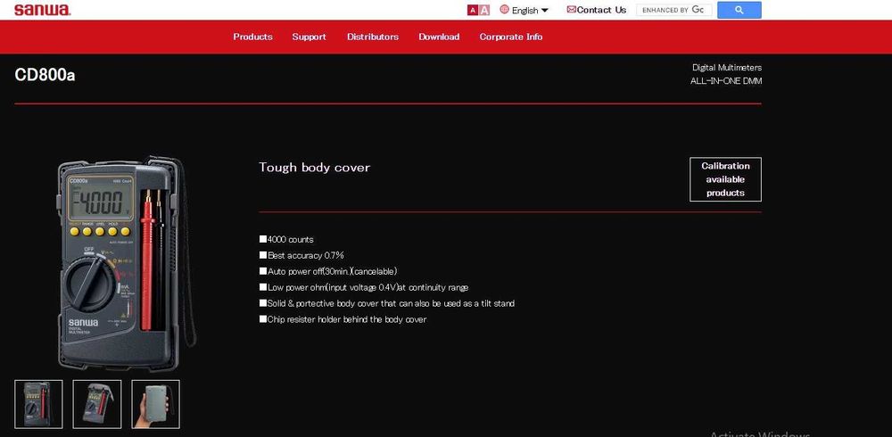Focus the Google search input field
The width and height of the screenshot is (892, 437).
[x=673, y=10]
